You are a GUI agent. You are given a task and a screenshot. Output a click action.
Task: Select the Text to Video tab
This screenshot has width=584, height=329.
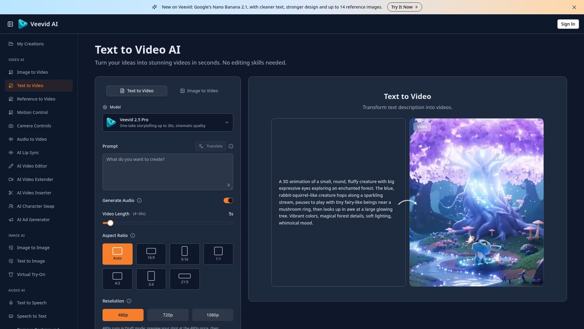click(x=137, y=91)
